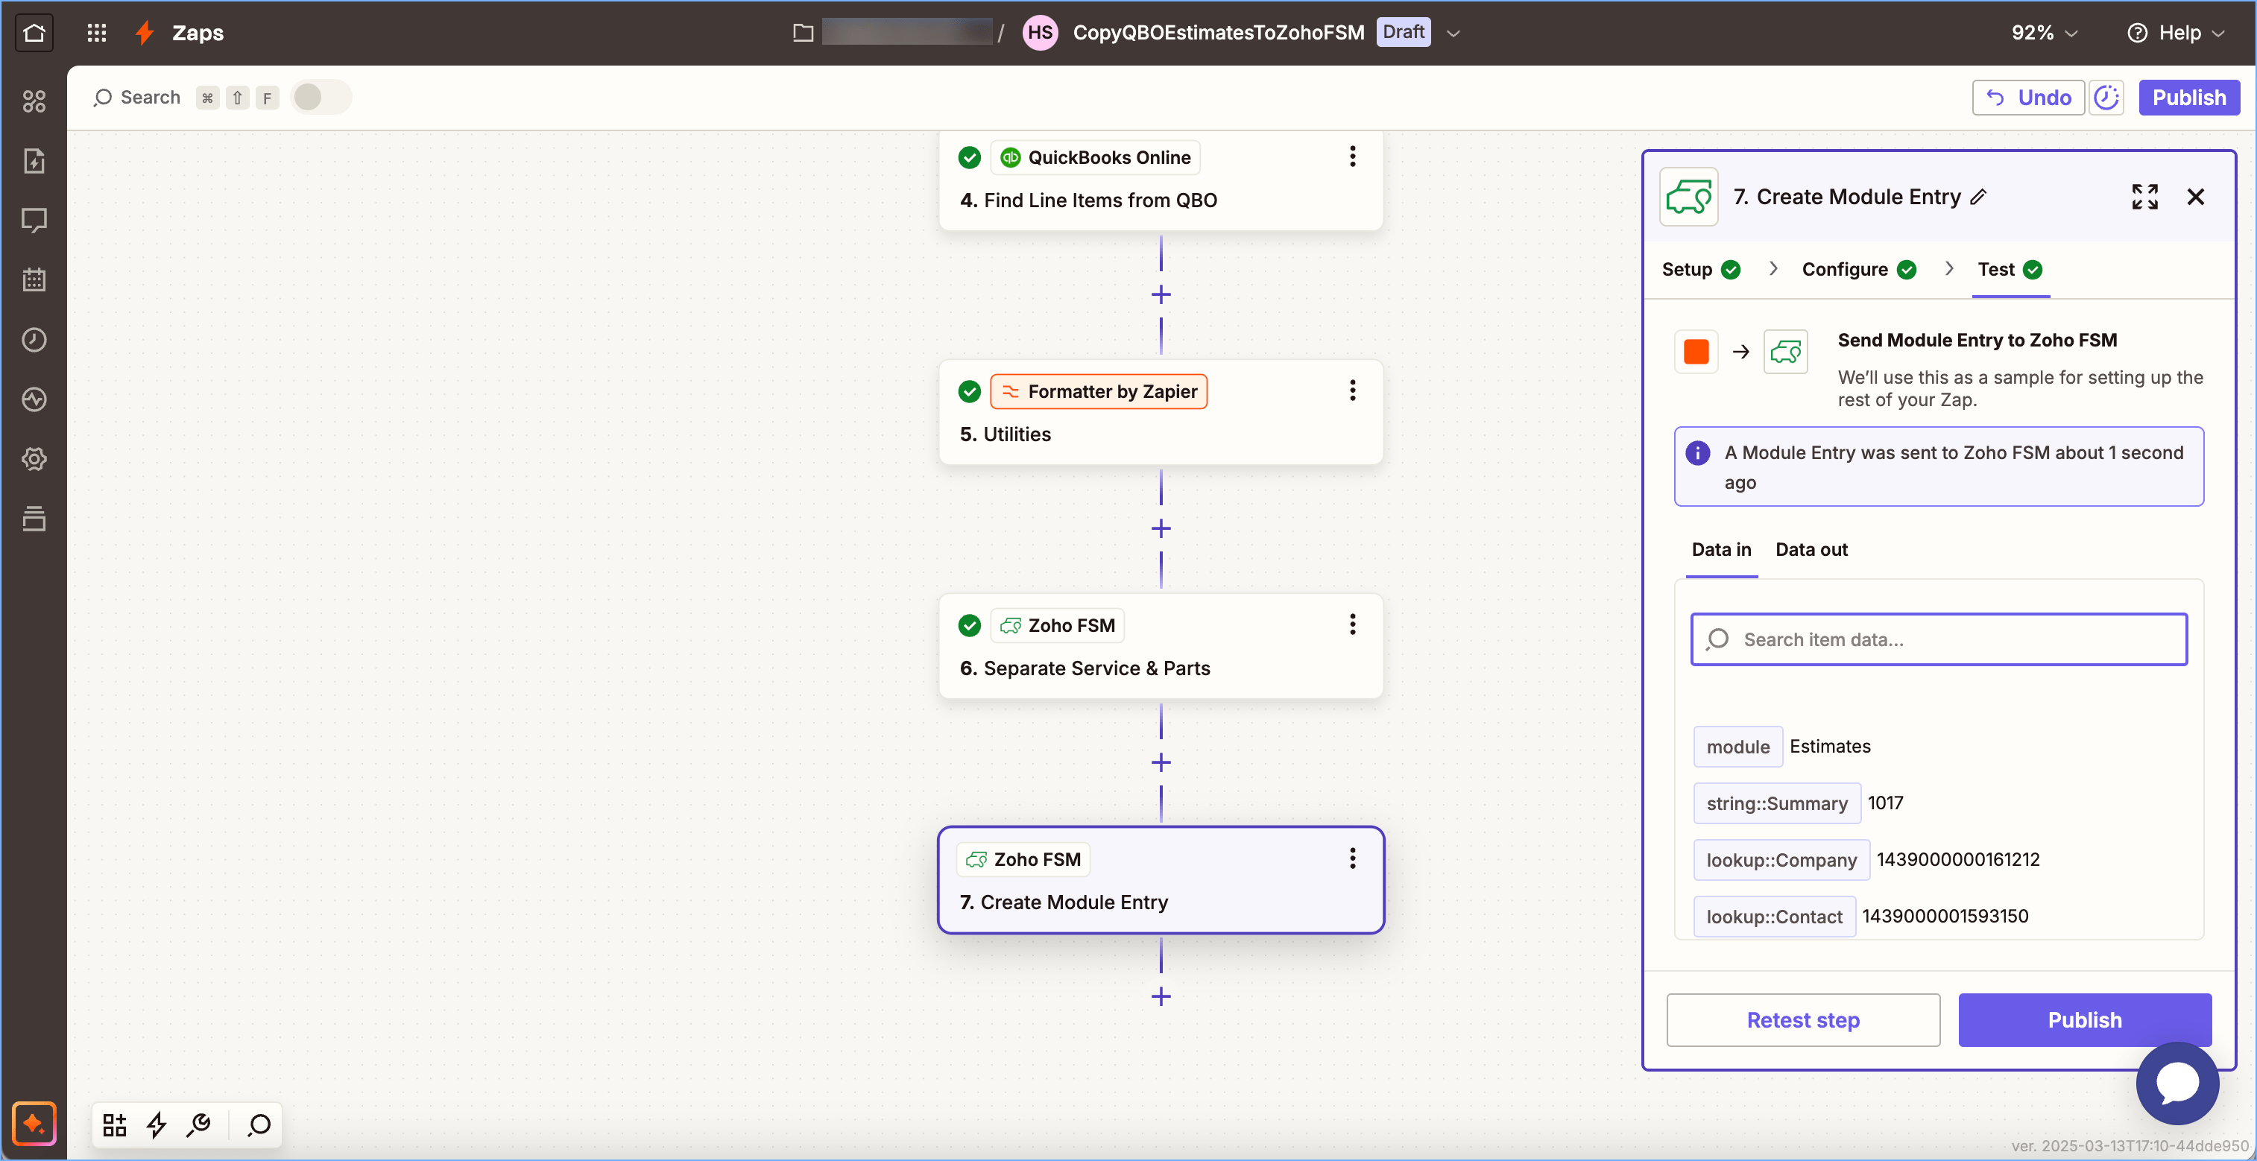Open the chat support bubble
The height and width of the screenshot is (1161, 2257).
[x=2176, y=1083]
